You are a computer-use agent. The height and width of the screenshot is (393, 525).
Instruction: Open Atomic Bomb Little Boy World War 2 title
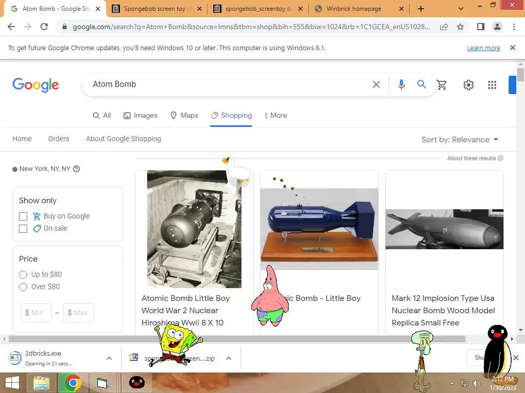[186, 311]
